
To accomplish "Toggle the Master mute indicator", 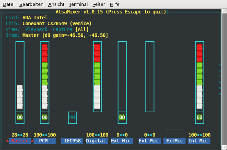I will [x=20, y=117].
